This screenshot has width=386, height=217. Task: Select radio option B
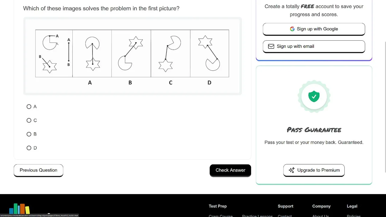pos(29,134)
